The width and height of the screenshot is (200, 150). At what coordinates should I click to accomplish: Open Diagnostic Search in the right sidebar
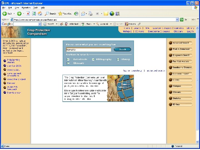click(181, 55)
